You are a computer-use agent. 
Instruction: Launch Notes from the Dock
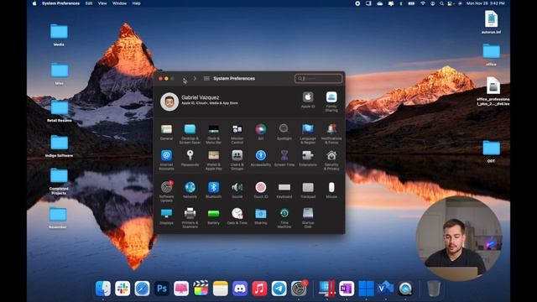(220, 289)
